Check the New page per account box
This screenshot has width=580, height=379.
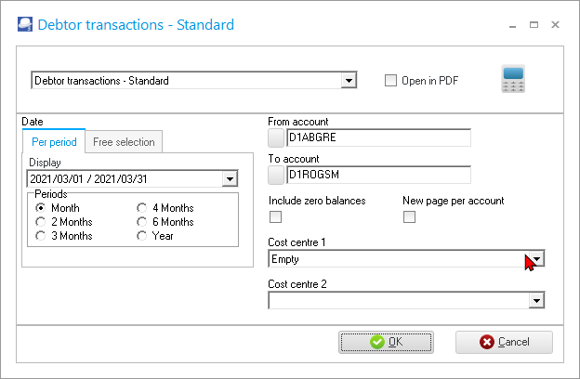(x=409, y=217)
